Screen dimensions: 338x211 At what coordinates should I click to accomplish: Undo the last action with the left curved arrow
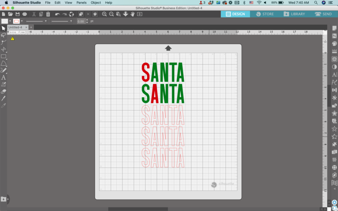(57, 14)
